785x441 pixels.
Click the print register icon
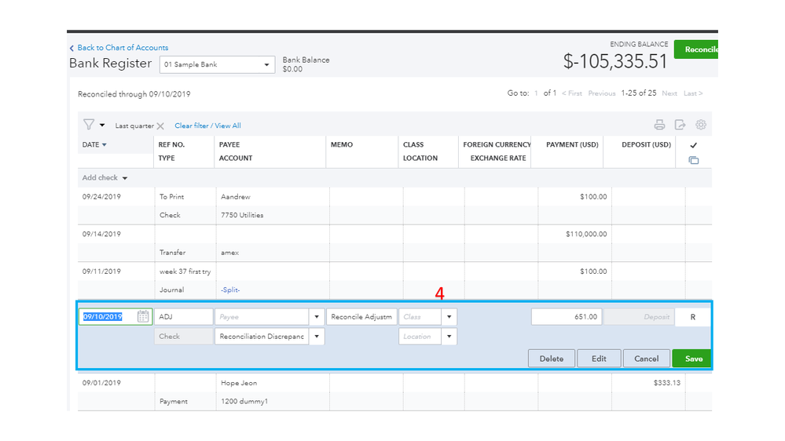[659, 125]
